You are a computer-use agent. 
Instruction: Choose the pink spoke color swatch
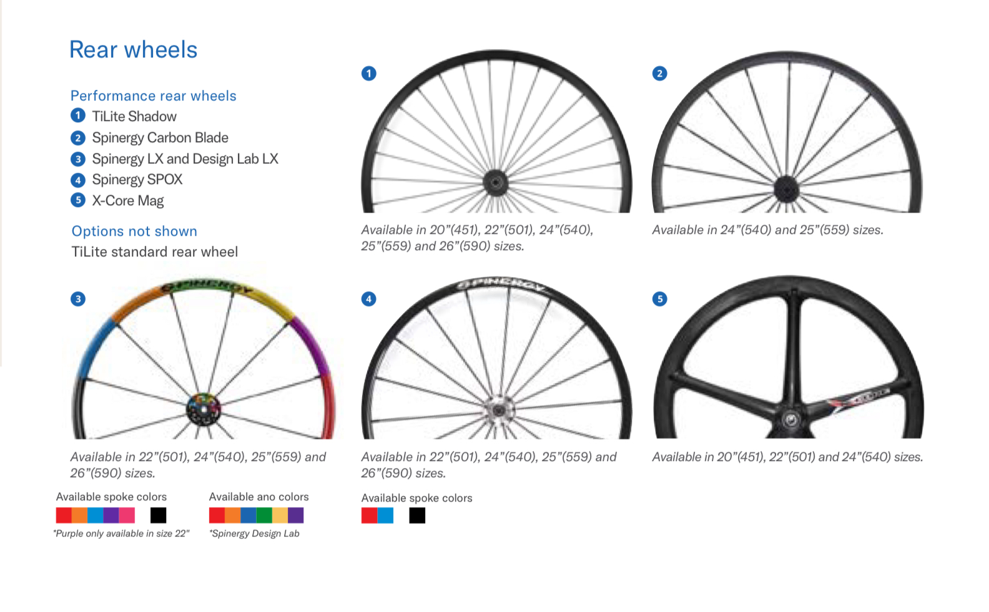[127, 515]
